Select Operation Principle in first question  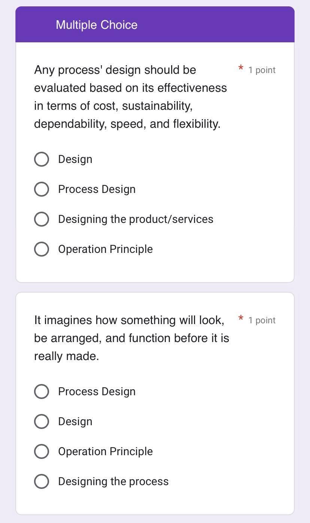coord(41,249)
